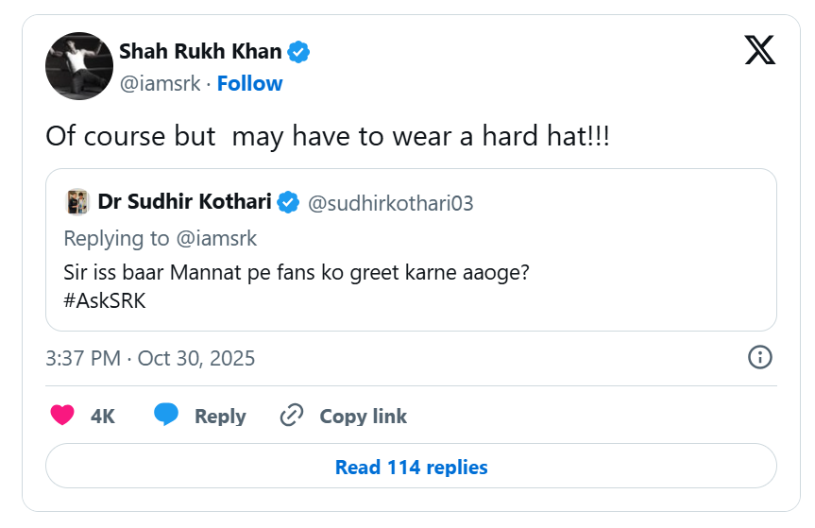Click the chain link copy icon
The width and height of the screenshot is (815, 528).
tap(292, 416)
